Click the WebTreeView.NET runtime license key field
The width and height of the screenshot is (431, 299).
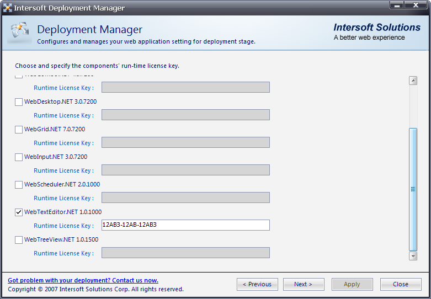tap(185, 253)
